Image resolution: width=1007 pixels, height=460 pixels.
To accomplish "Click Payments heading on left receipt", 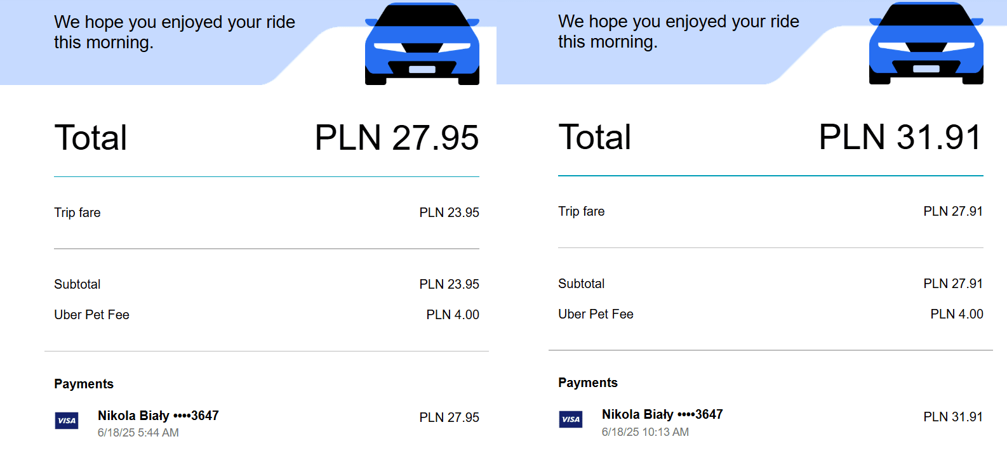I will (84, 384).
